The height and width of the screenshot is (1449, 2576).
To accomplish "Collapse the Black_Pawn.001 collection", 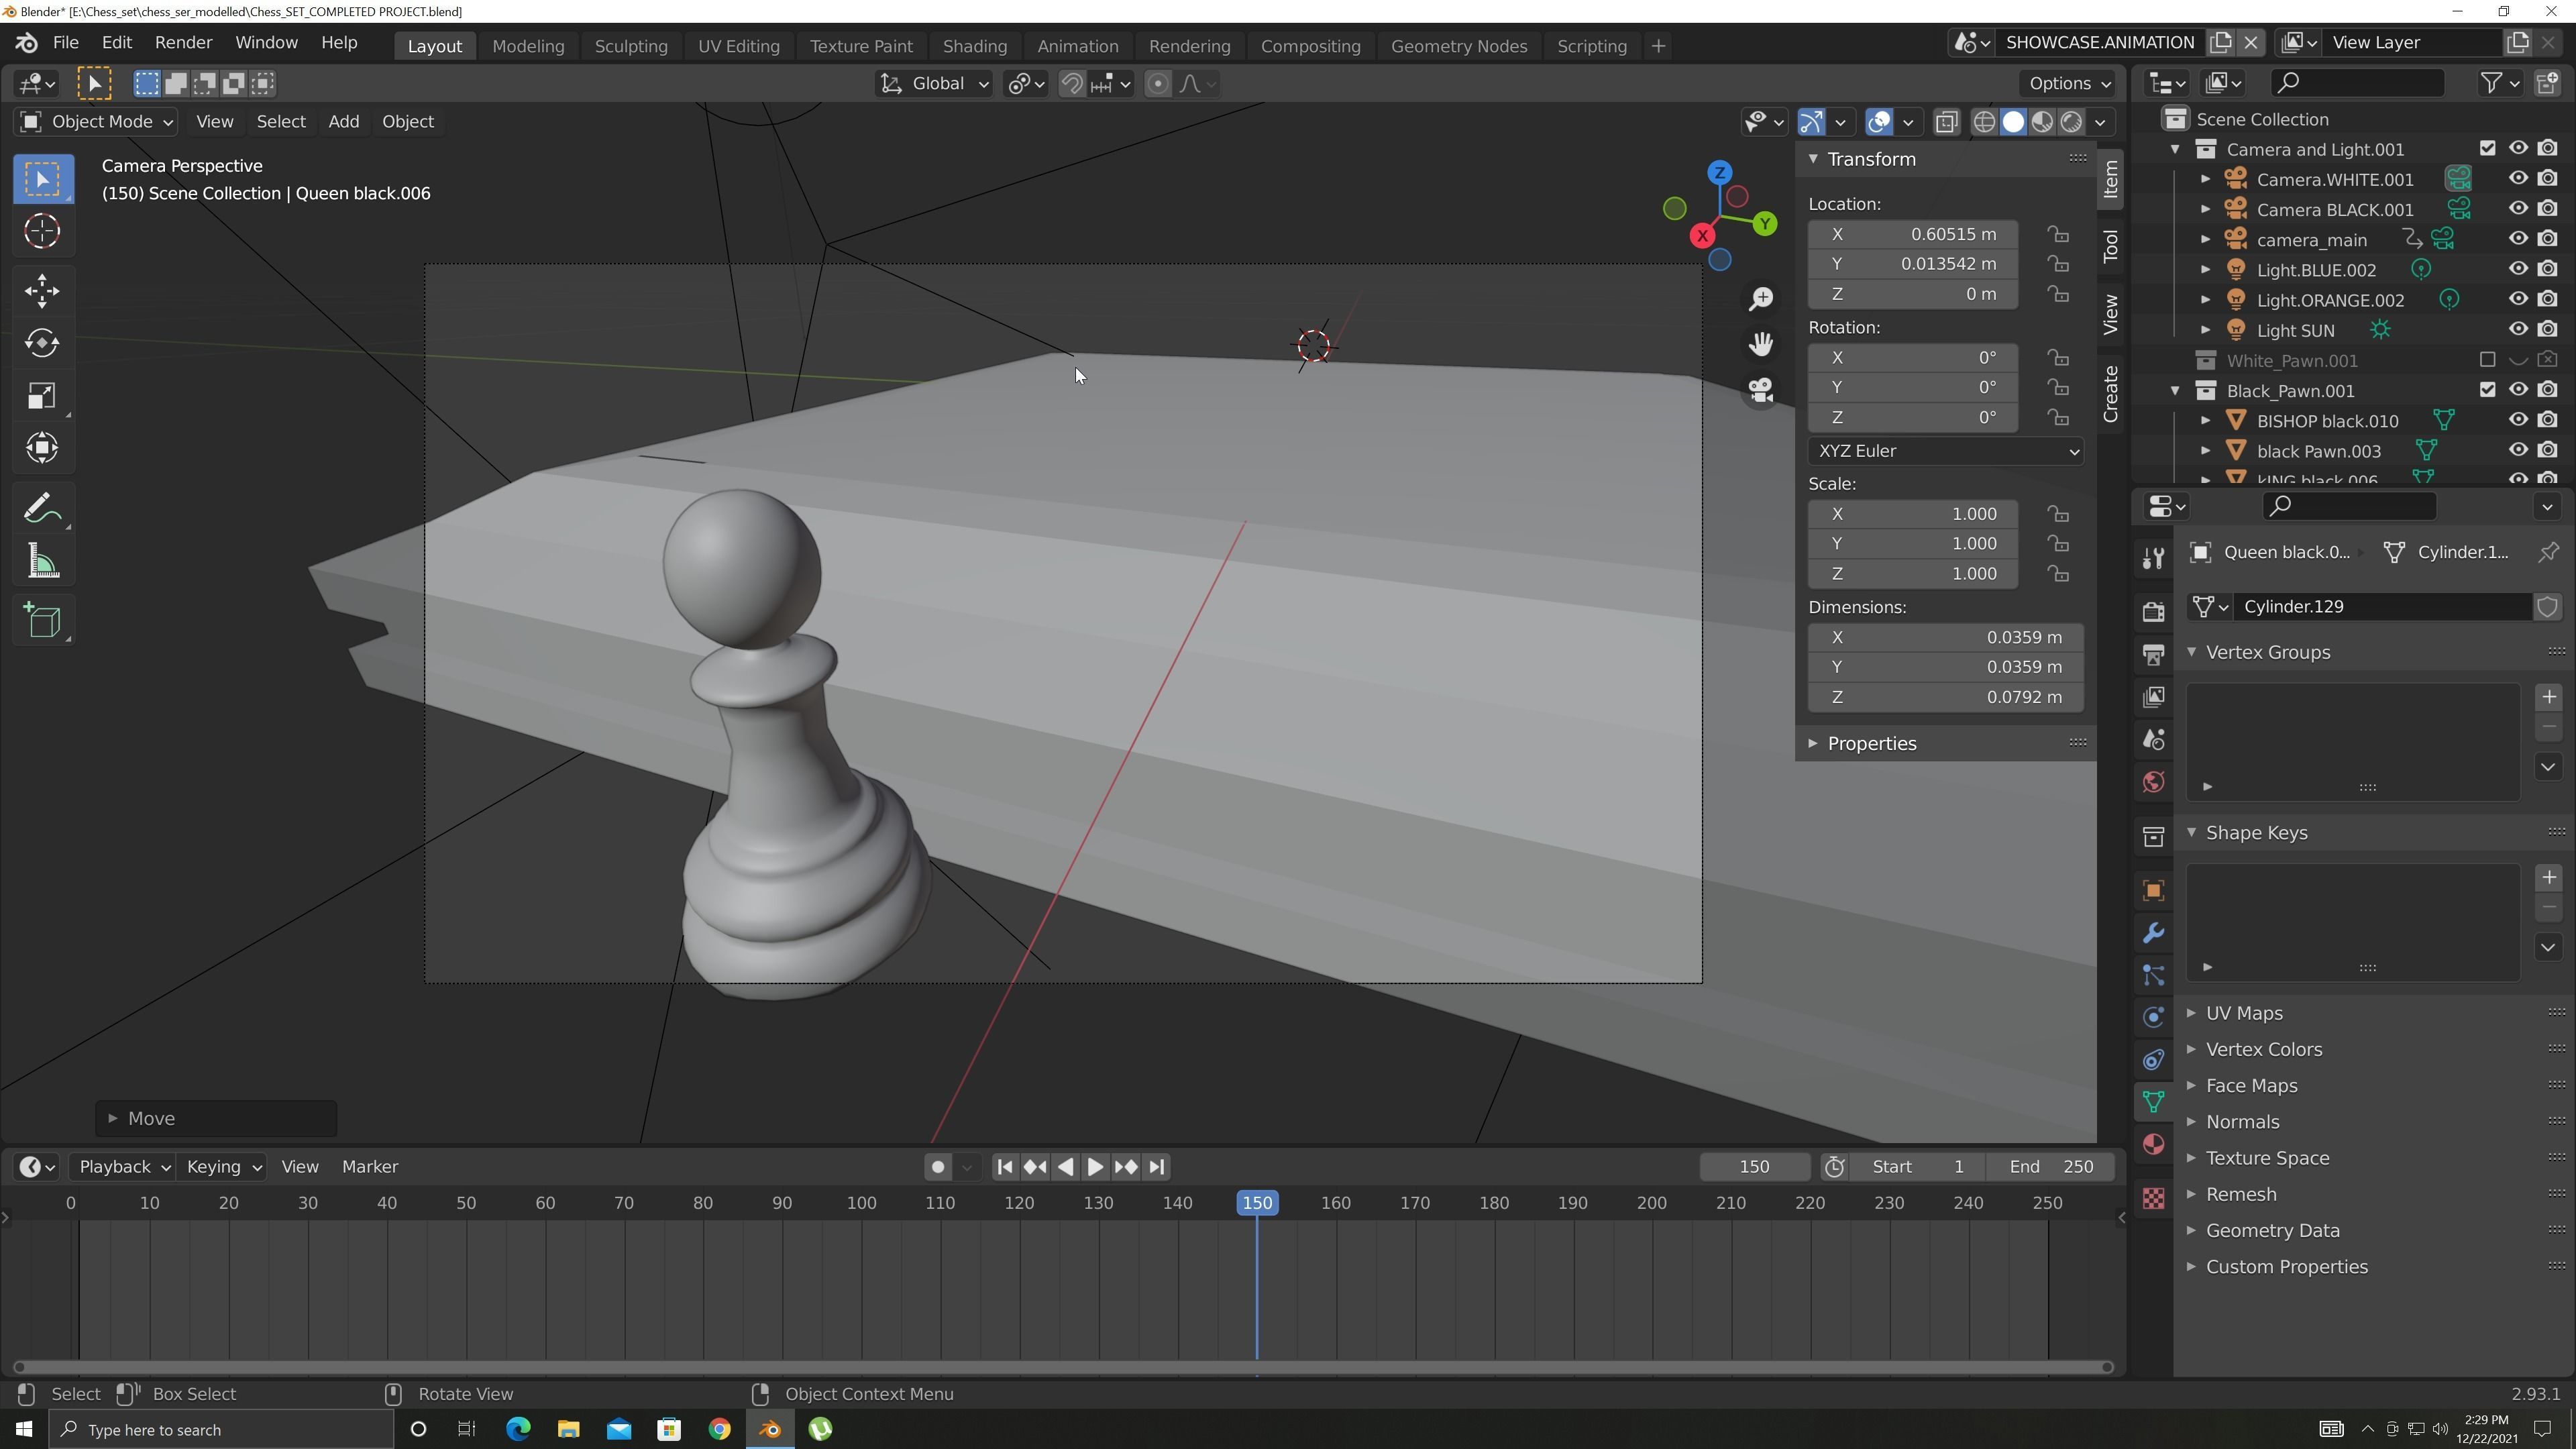I will pyautogui.click(x=2175, y=390).
